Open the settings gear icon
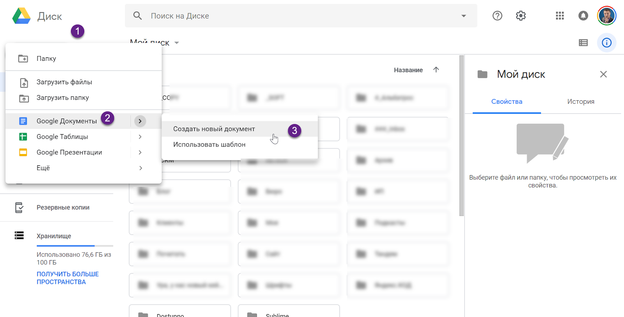 pyautogui.click(x=521, y=16)
